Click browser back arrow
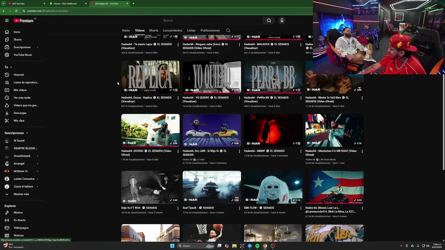445x250 pixels. coord(4,11)
